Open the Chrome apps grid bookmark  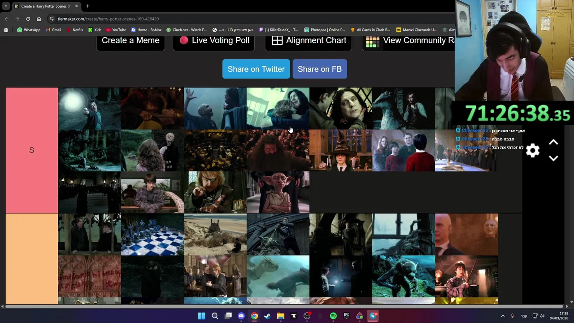point(6,30)
